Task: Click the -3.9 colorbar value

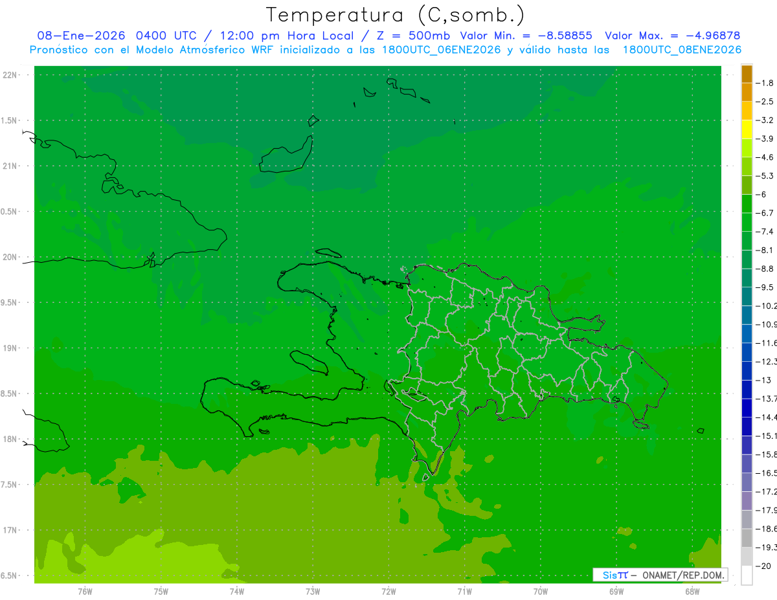Action: [x=765, y=139]
